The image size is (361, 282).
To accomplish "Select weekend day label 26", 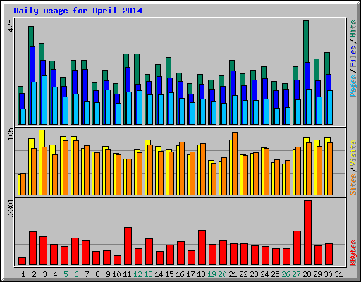I will click(286, 274).
